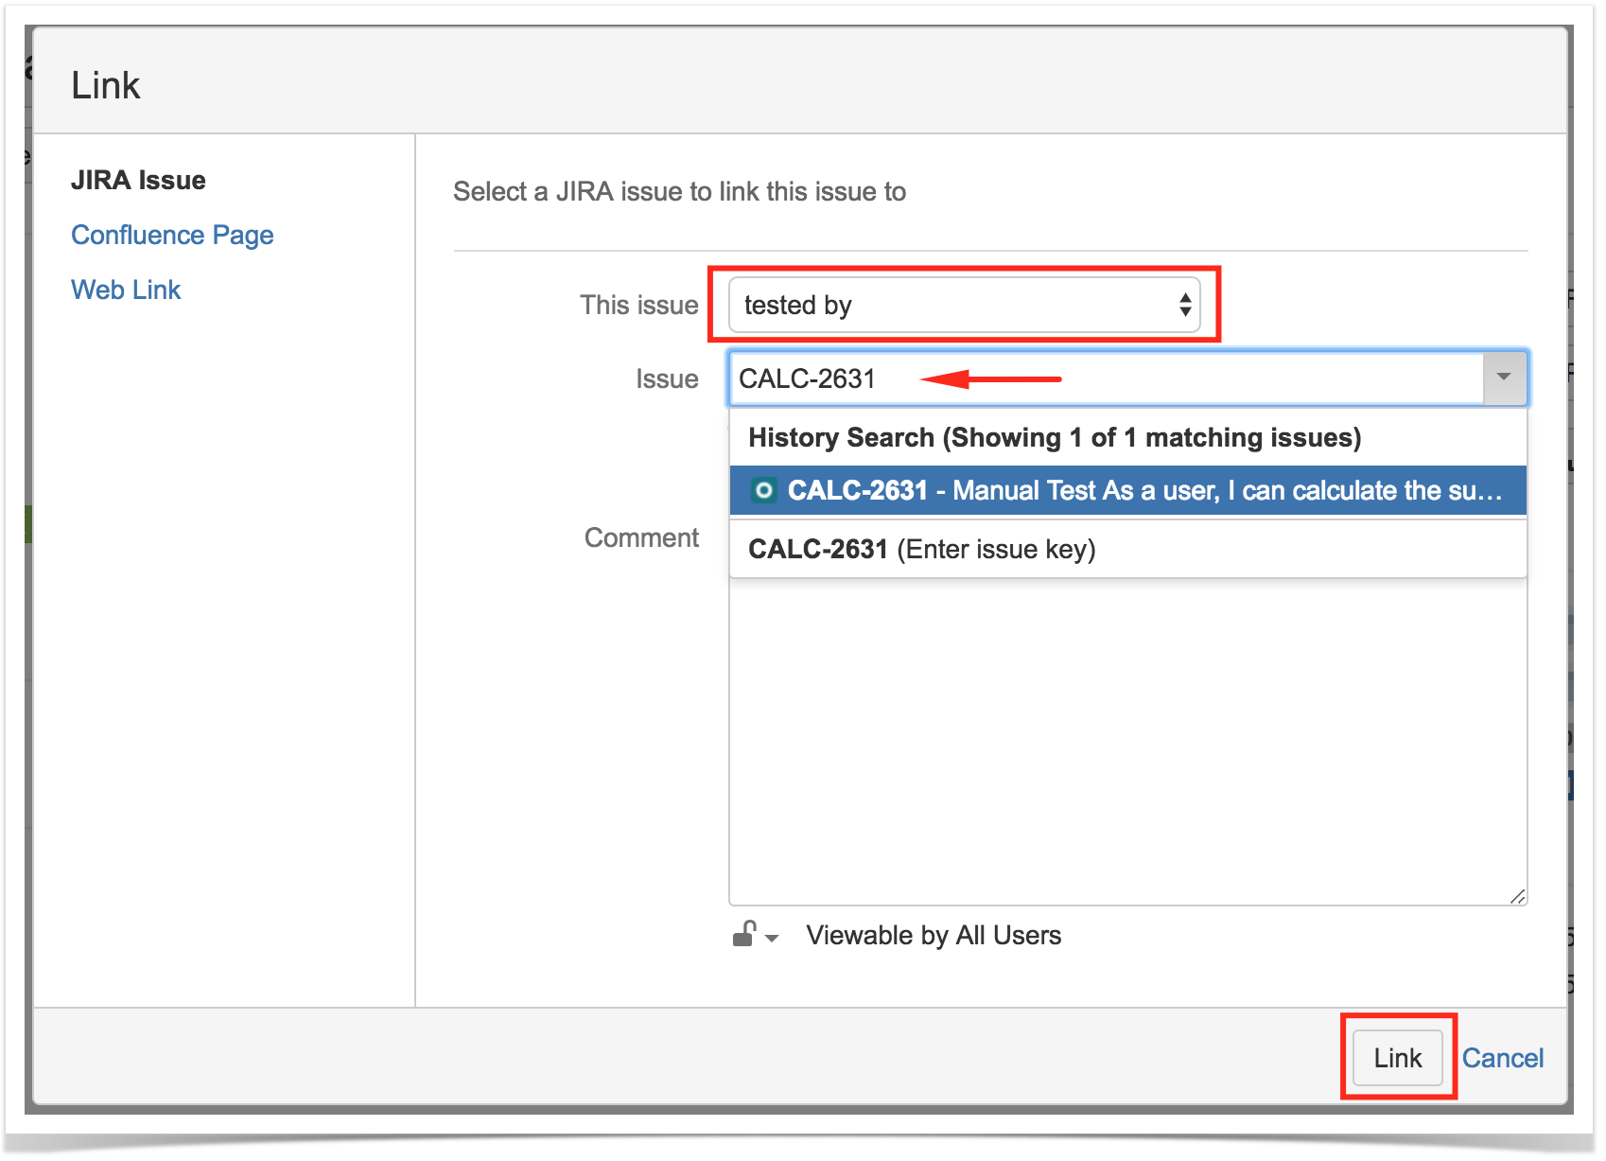Screen dimensions: 1606x1161
Task: Open the 'tested by' link type dropdown
Action: (964, 305)
